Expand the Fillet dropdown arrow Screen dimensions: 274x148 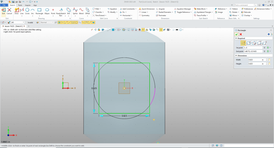[100, 9]
